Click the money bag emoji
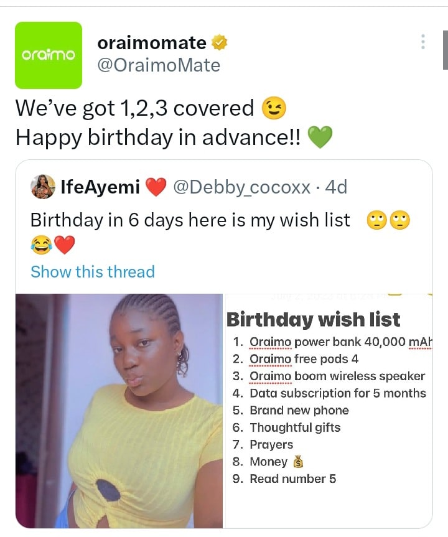Screen dimensions: 448x537 coord(297,462)
